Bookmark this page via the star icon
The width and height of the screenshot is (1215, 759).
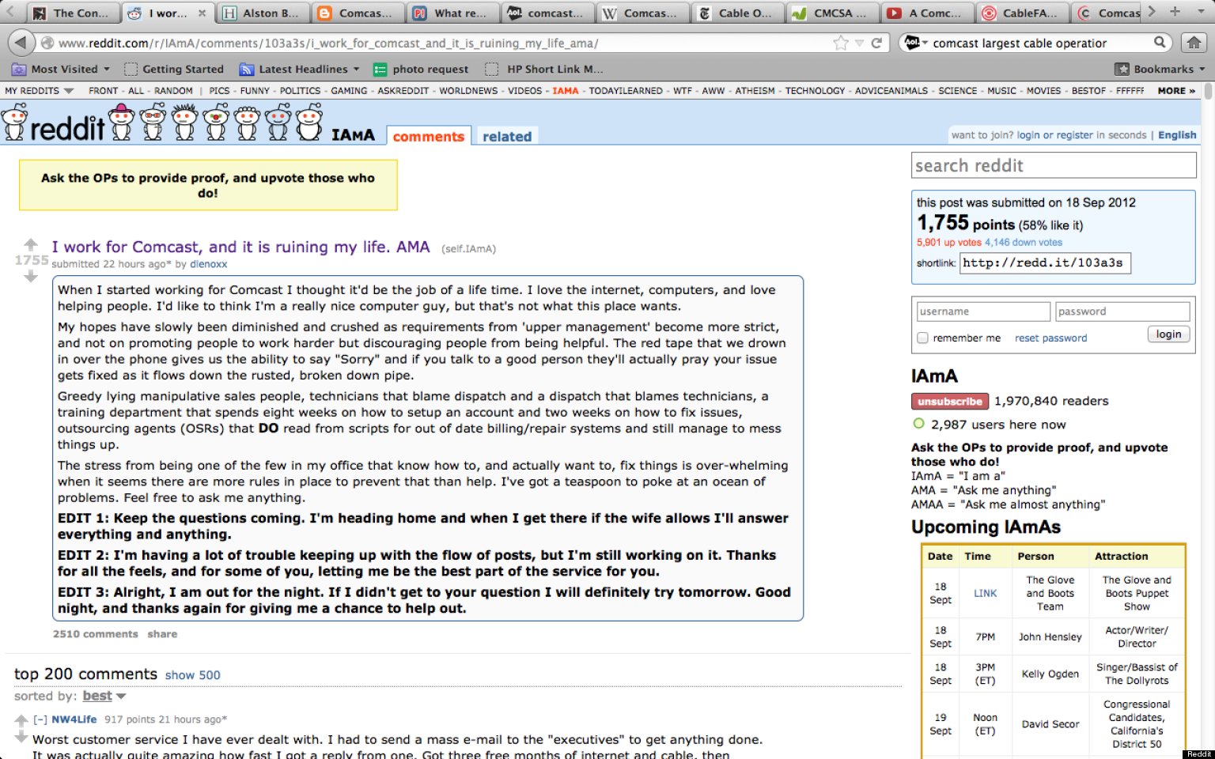coord(842,43)
